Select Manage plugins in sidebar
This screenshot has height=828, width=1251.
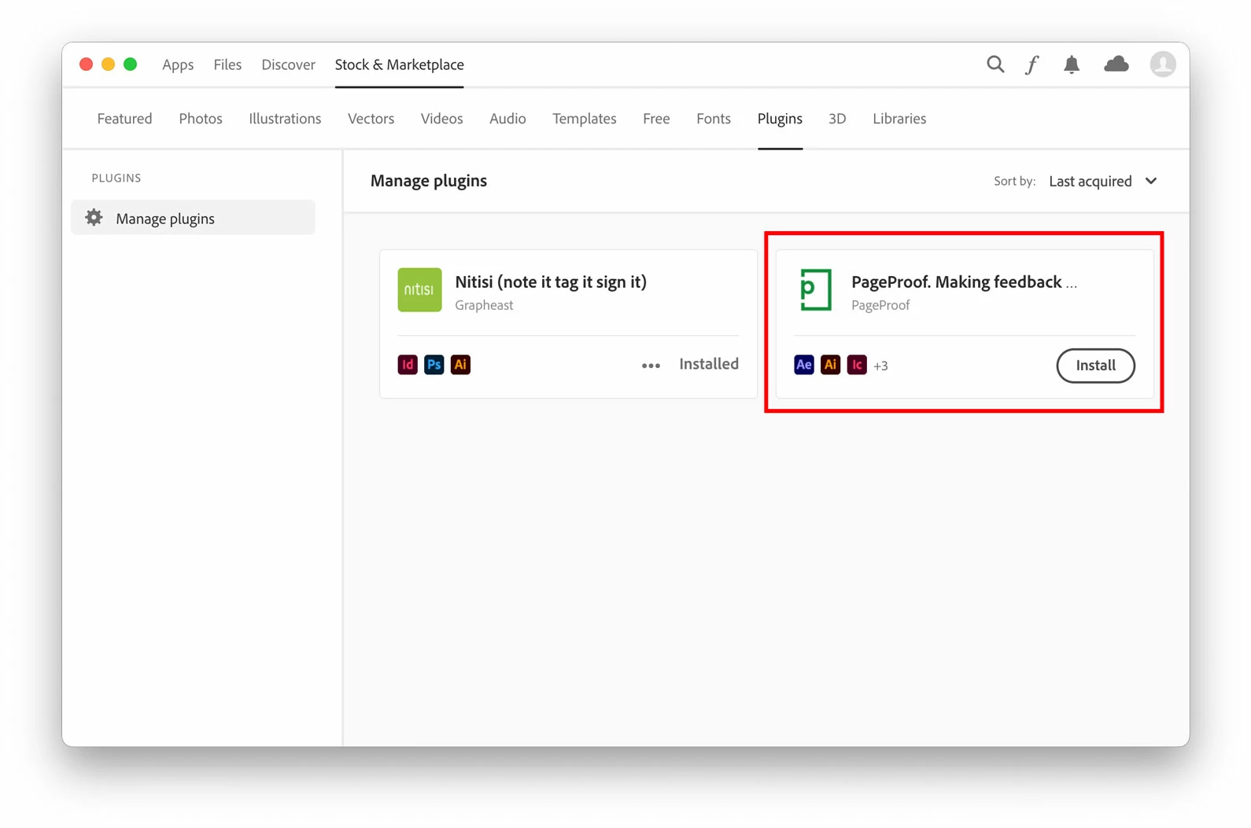coord(193,218)
